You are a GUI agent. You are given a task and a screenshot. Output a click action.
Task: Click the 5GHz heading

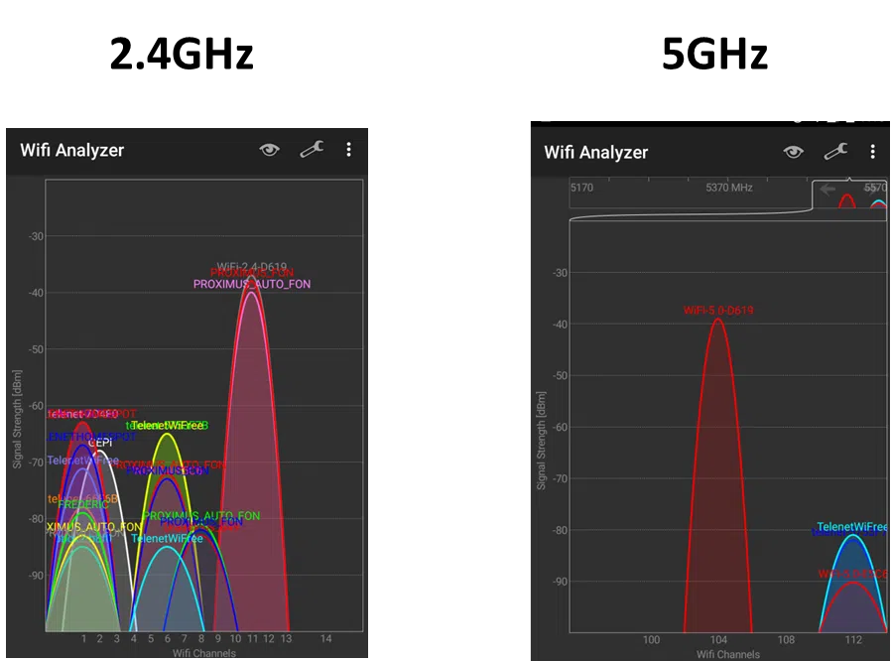tap(714, 54)
